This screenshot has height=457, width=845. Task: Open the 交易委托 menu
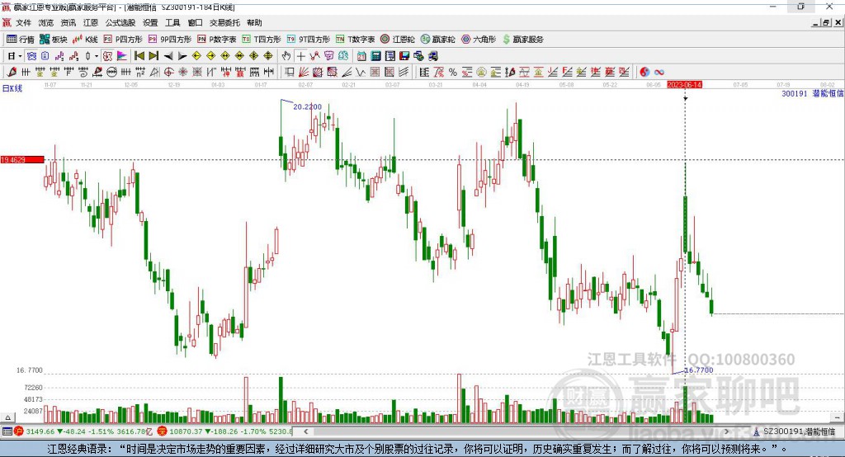click(224, 22)
